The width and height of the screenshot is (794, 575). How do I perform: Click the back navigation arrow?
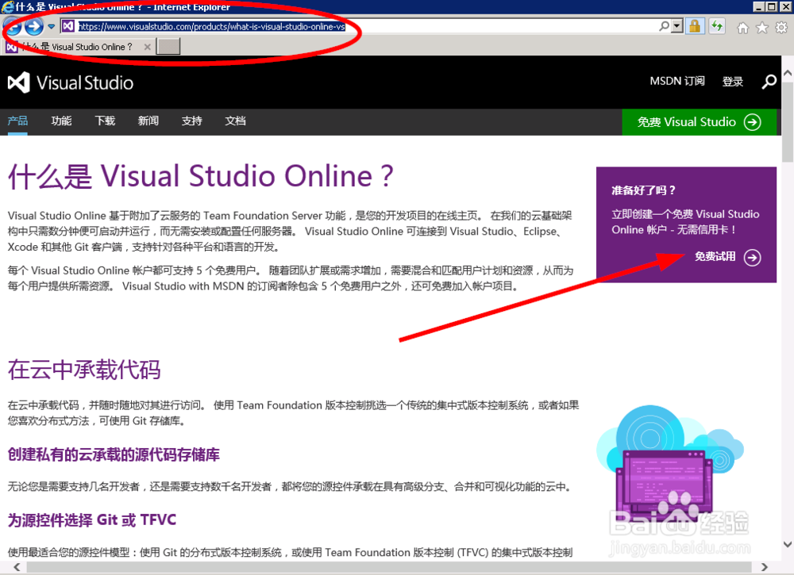click(x=12, y=25)
